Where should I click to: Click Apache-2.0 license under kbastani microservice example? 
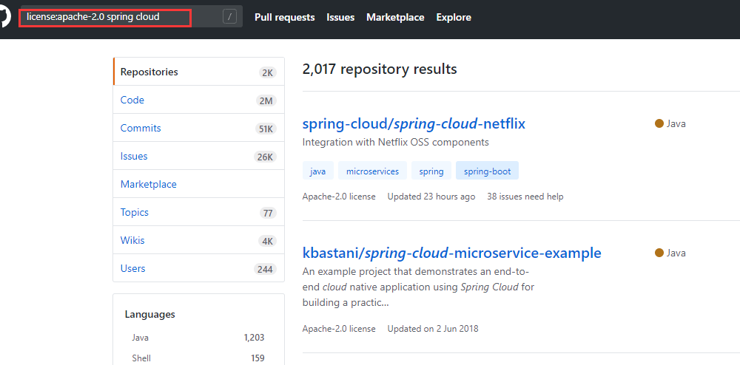pyautogui.click(x=339, y=329)
